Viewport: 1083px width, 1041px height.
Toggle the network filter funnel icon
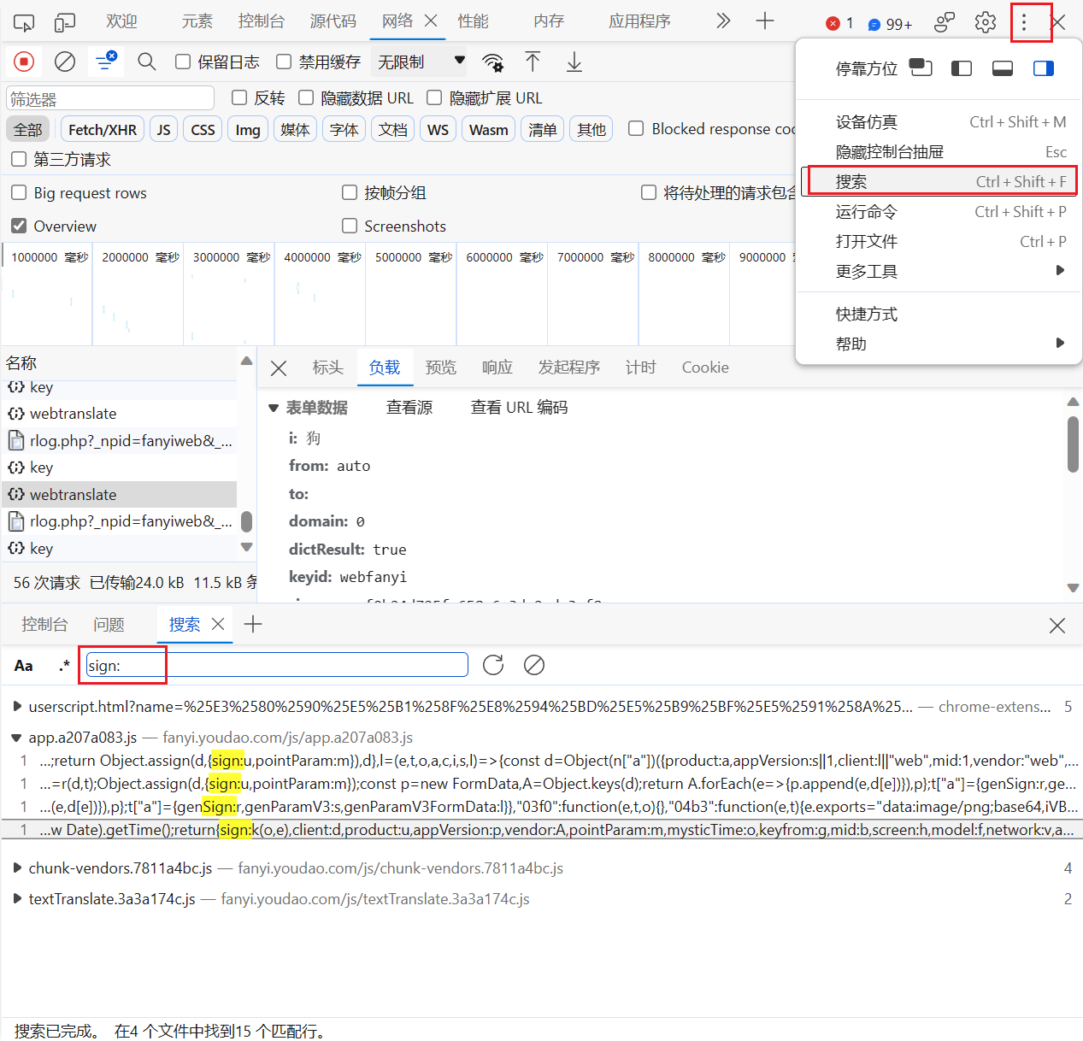(106, 62)
